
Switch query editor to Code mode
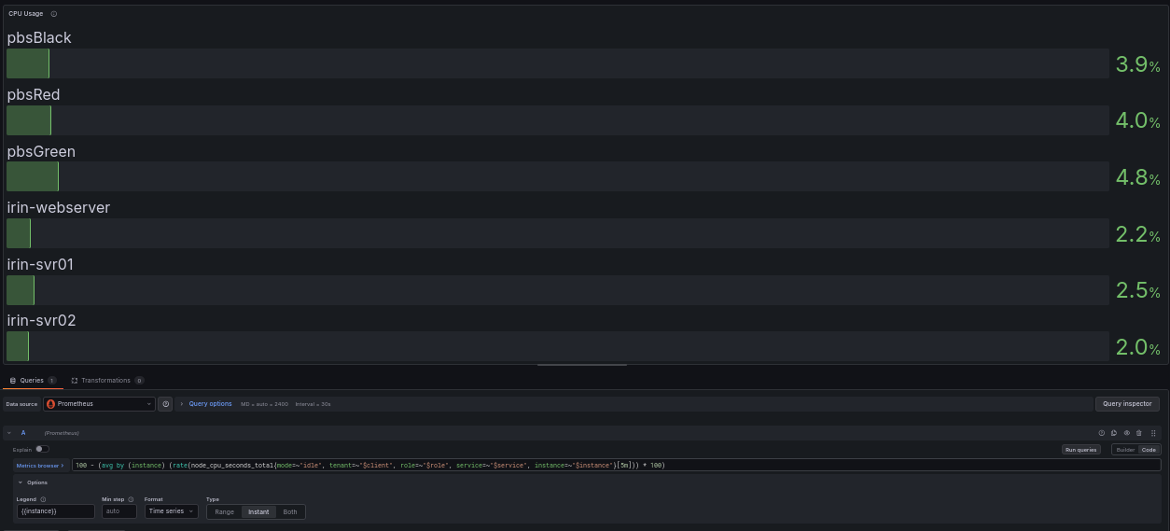point(1148,449)
